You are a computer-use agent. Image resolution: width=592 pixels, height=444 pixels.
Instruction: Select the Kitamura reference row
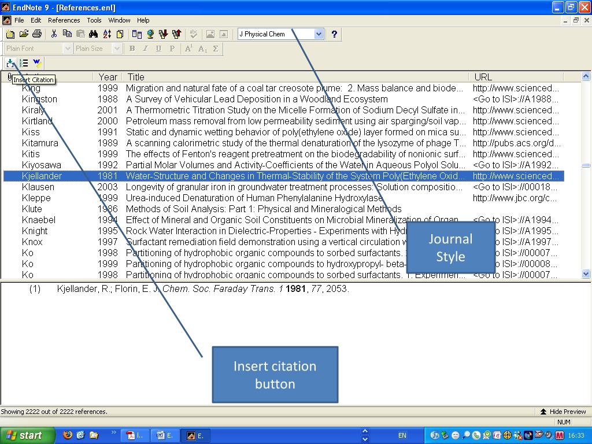point(283,143)
